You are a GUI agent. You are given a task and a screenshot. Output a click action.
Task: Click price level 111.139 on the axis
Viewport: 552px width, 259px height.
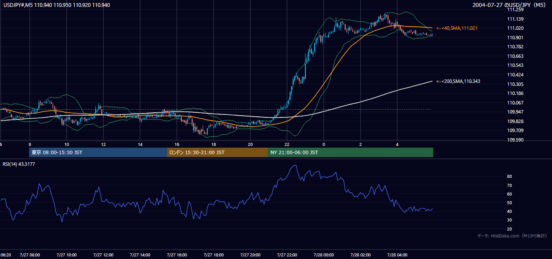515,19
